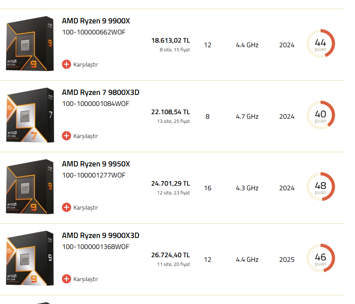View the 22.108,54 TL price offers

coord(171,112)
